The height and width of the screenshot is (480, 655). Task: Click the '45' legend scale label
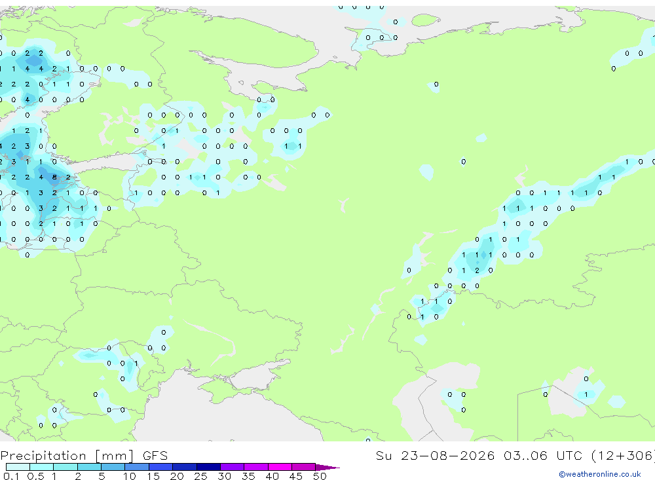(x=296, y=476)
